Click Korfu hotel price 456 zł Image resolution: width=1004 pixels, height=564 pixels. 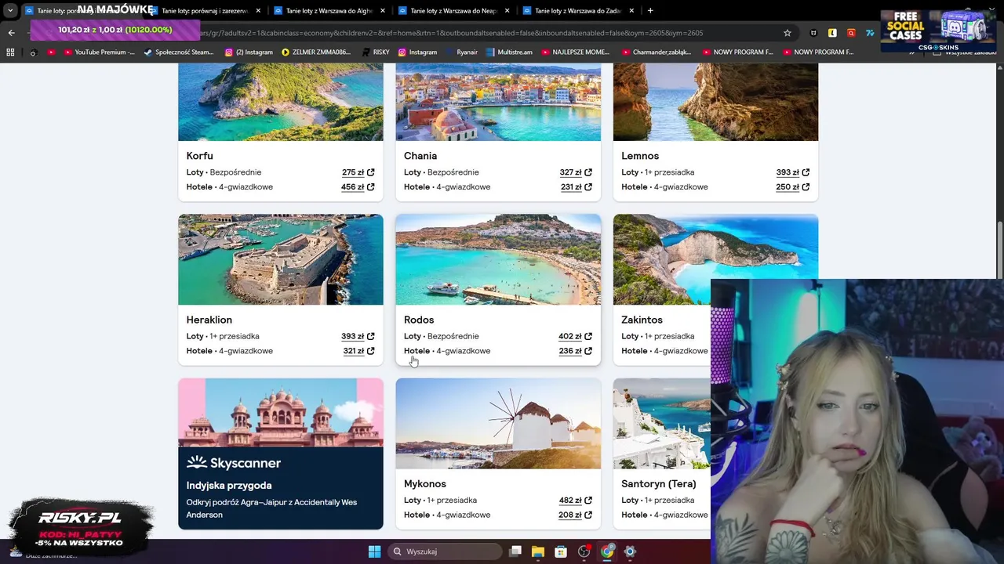tap(353, 187)
